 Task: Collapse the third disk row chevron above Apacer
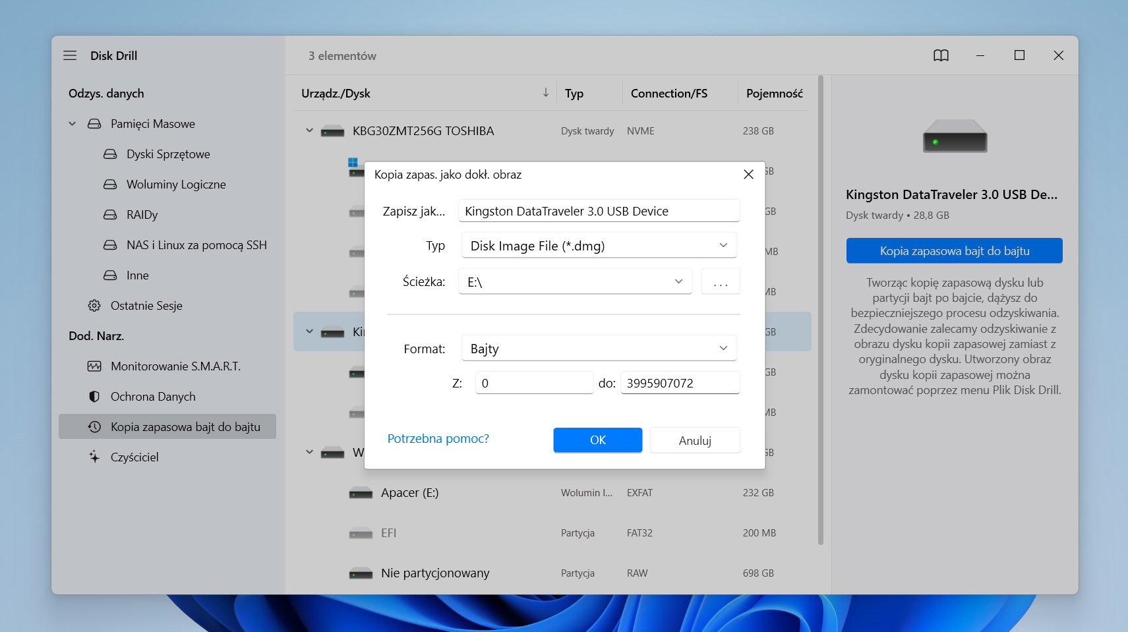(x=309, y=453)
